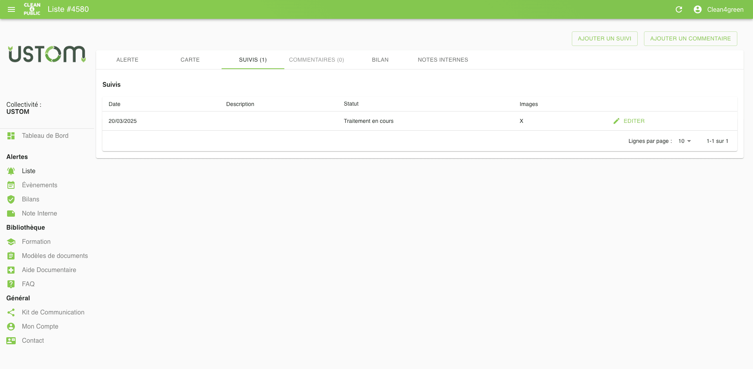Open the hamburger navigation menu
This screenshot has height=369, width=753.
pos(11,9)
